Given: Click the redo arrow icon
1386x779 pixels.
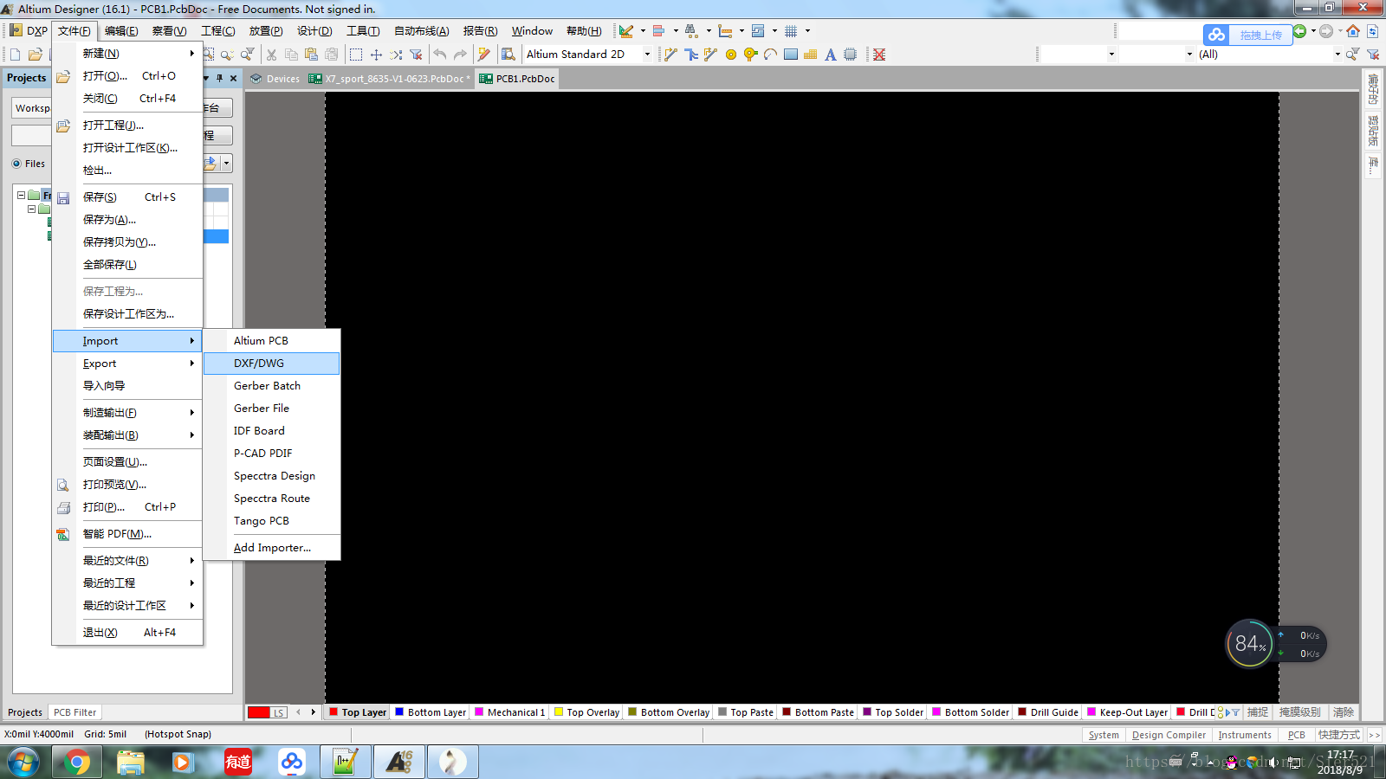Looking at the screenshot, I should click(460, 55).
